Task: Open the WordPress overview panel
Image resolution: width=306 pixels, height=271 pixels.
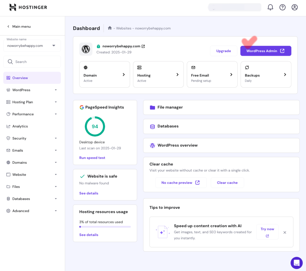Action: (x=221, y=145)
